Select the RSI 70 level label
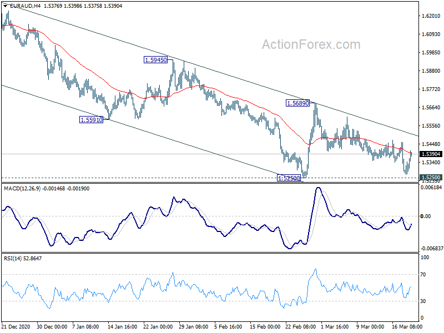Viewport: 444px width, 333px height. tap(423, 274)
